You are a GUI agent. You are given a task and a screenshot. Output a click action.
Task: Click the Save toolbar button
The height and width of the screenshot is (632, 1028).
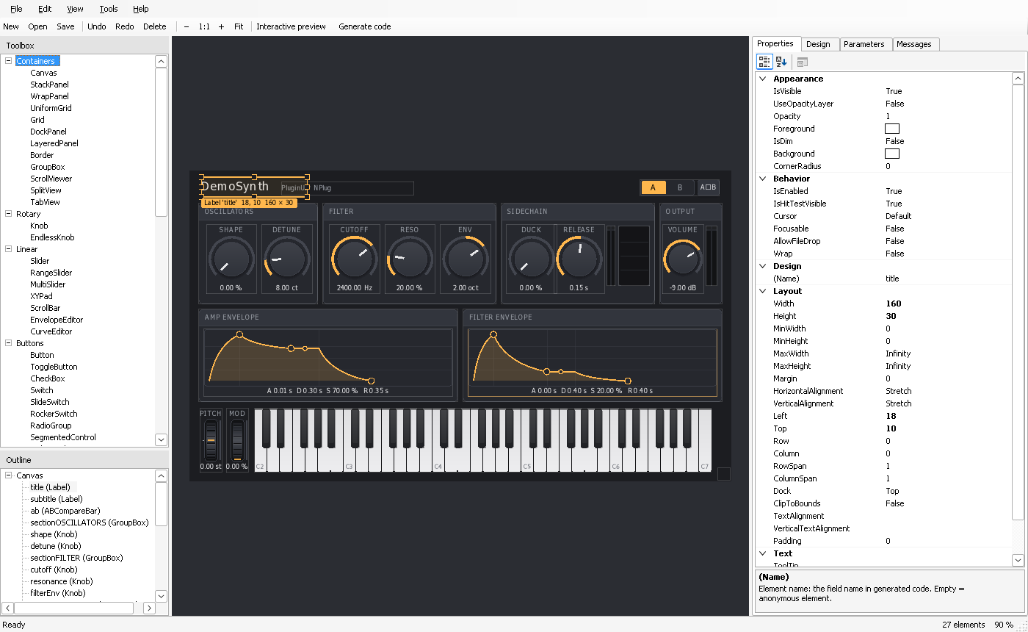[x=65, y=26]
